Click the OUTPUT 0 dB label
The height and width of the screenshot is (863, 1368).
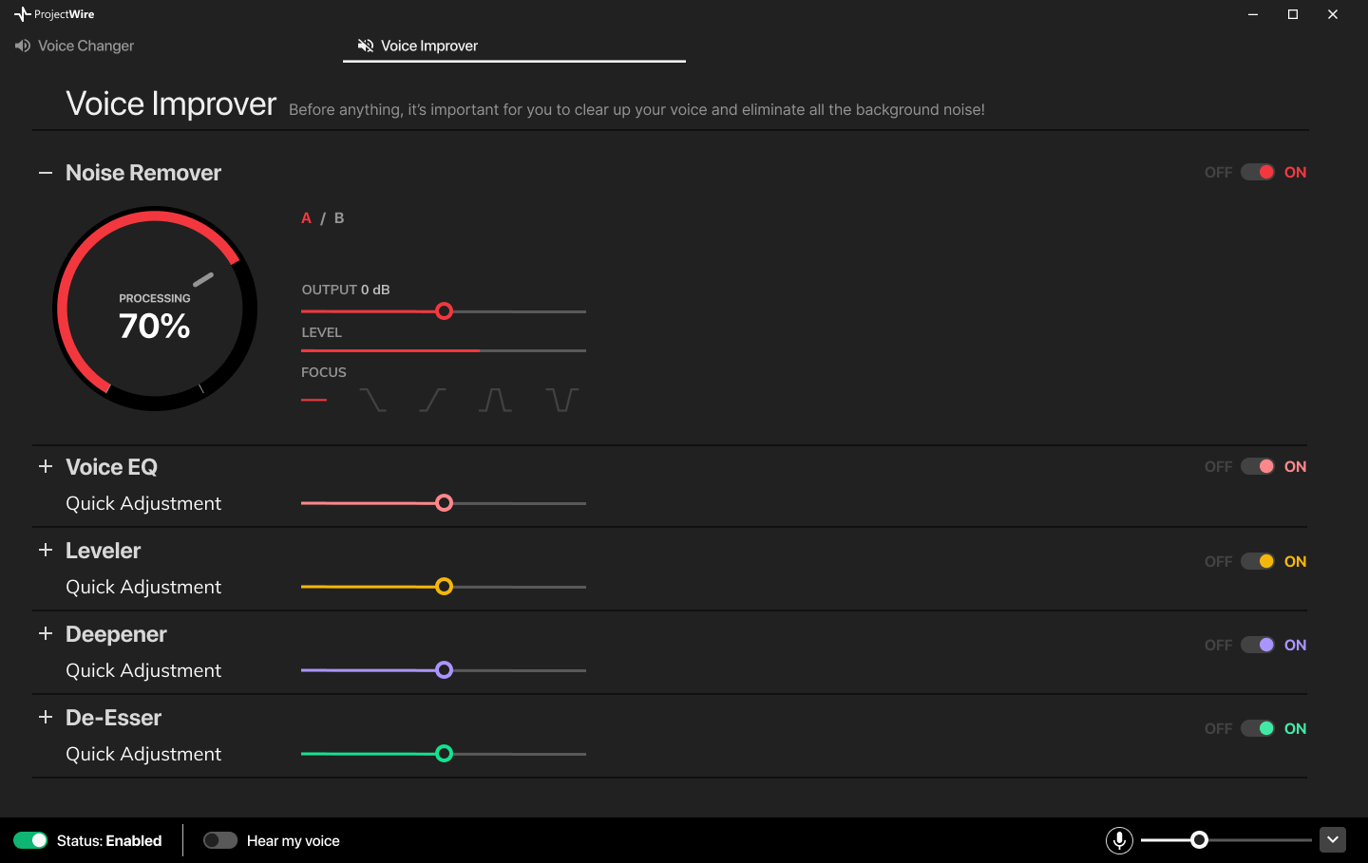[x=346, y=290]
